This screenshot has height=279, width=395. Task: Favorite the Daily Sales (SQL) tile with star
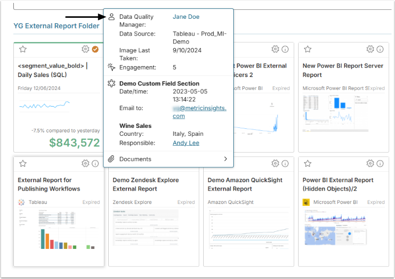(23, 49)
